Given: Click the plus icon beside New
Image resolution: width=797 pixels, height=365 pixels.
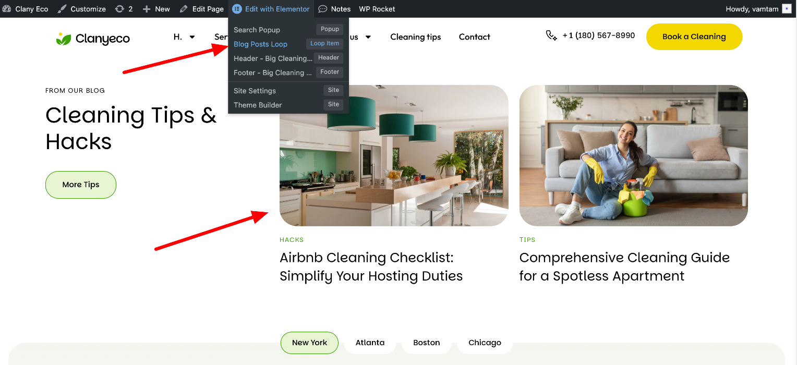Looking at the screenshot, I should click(x=147, y=9).
